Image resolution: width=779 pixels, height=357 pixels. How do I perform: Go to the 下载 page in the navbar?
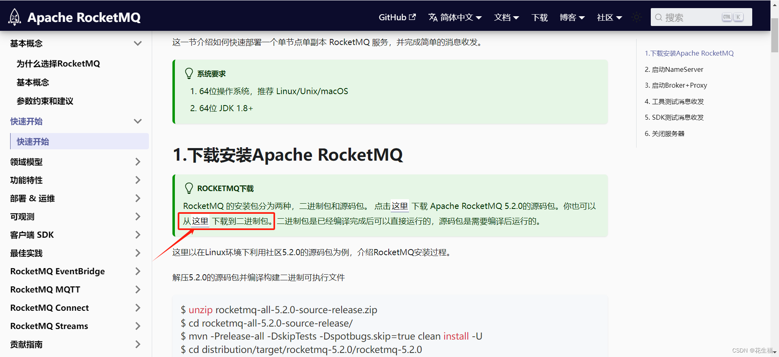coord(540,17)
